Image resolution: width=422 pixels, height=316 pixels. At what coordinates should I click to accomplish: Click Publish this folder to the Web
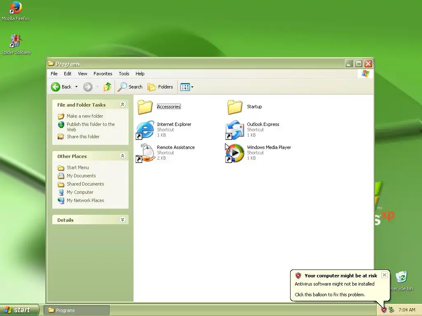click(91, 127)
